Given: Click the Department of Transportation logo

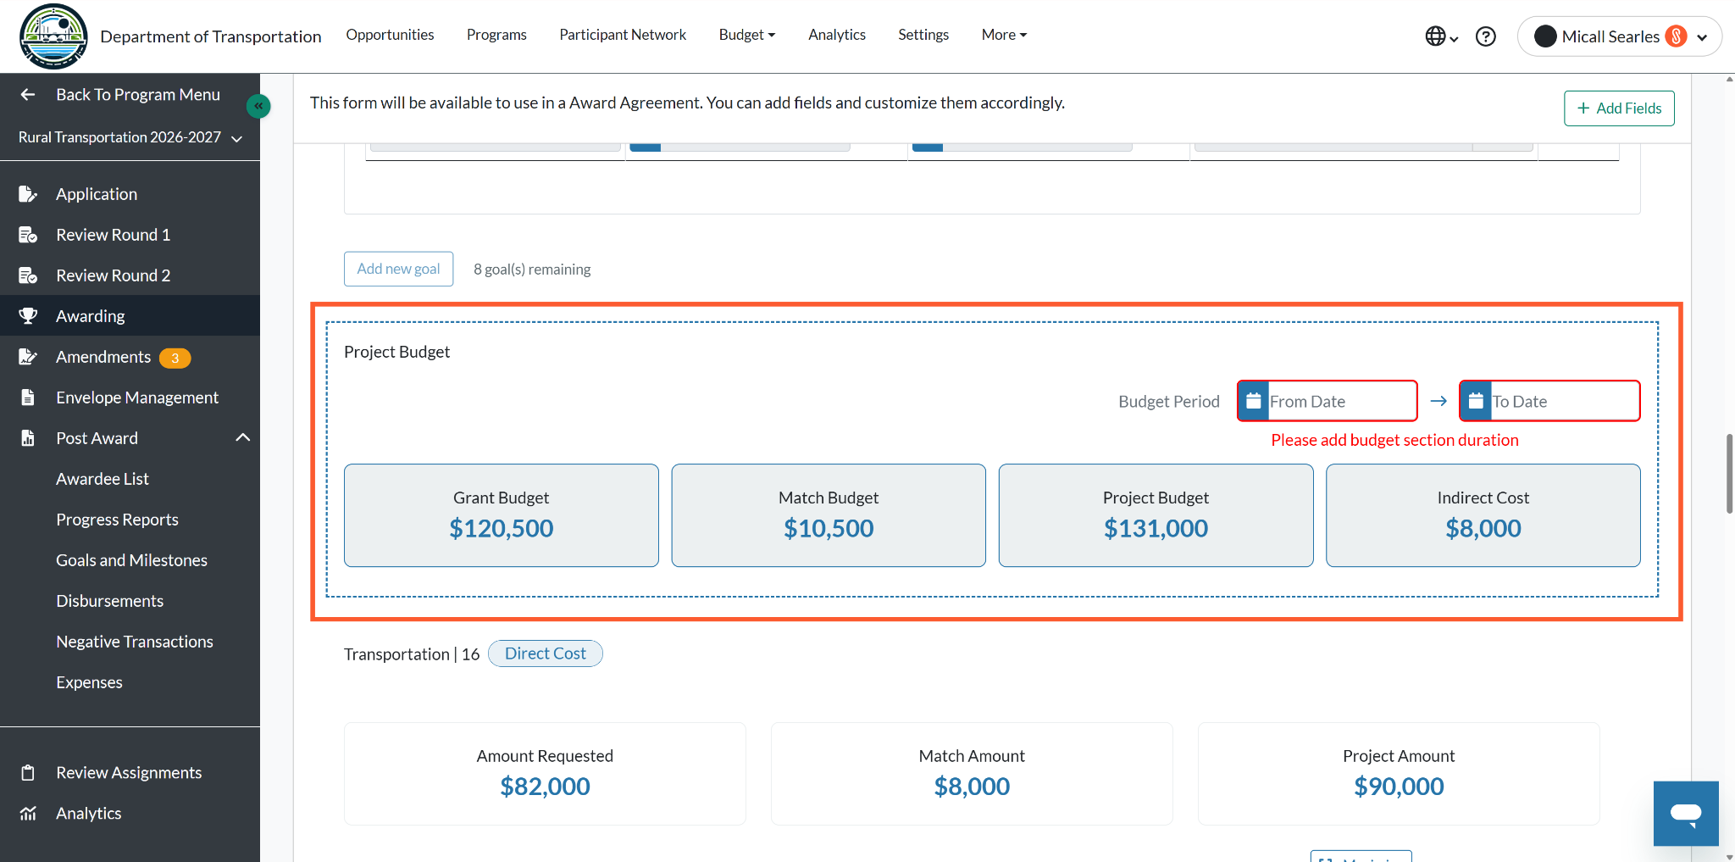Looking at the screenshot, I should pyautogui.click(x=53, y=36).
